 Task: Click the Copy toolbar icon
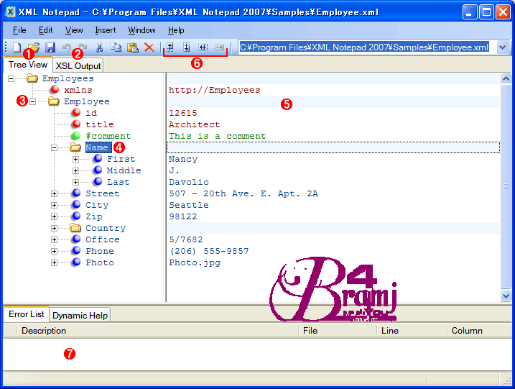116,47
